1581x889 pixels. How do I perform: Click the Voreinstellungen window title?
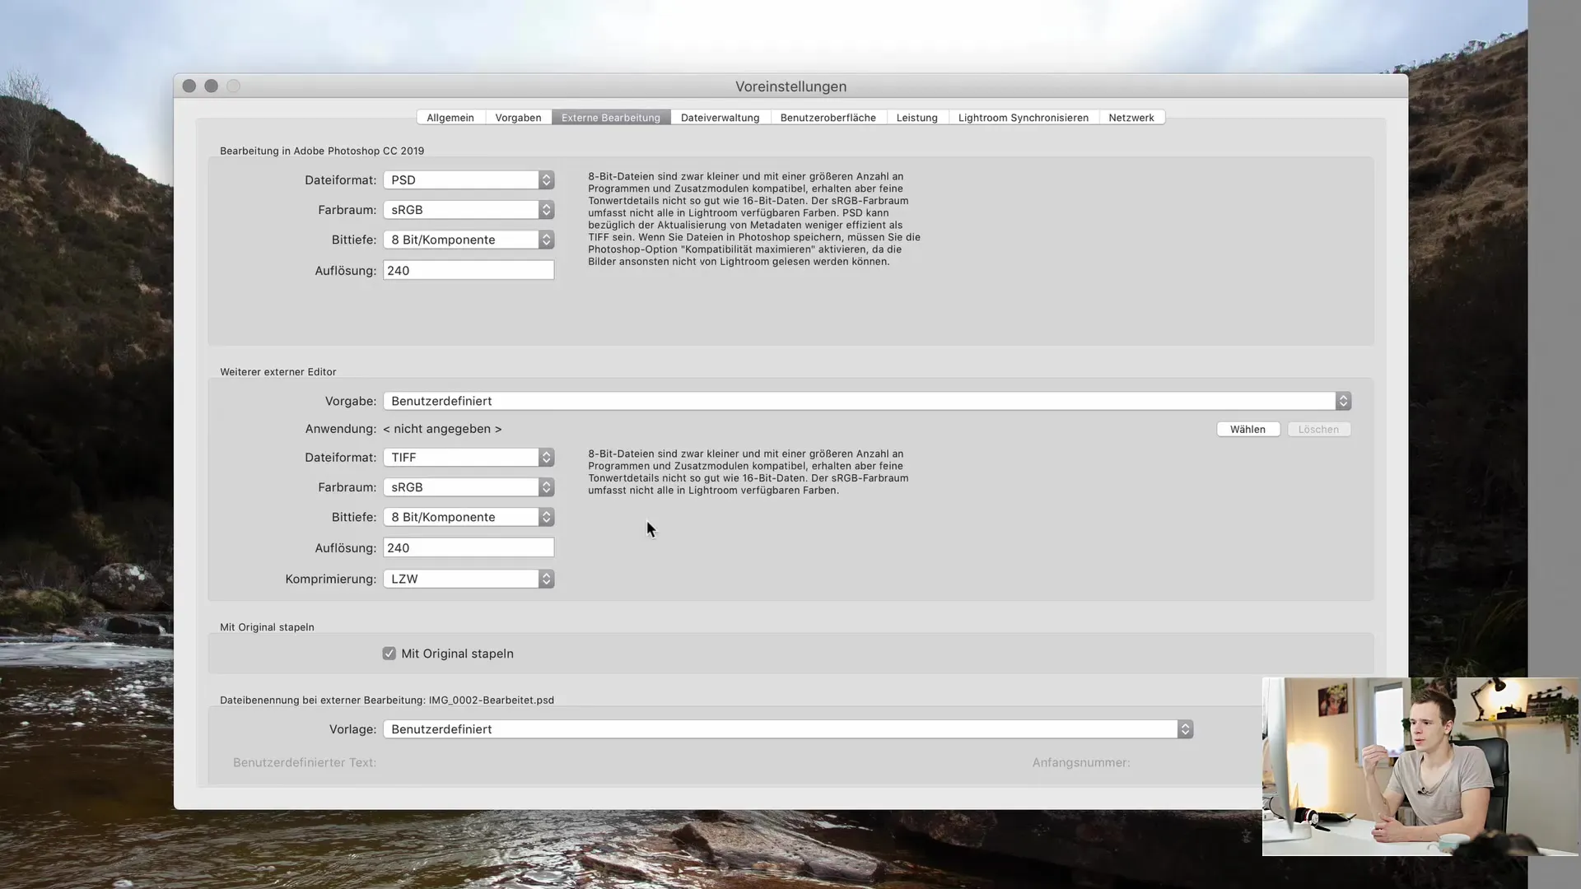coord(790,86)
